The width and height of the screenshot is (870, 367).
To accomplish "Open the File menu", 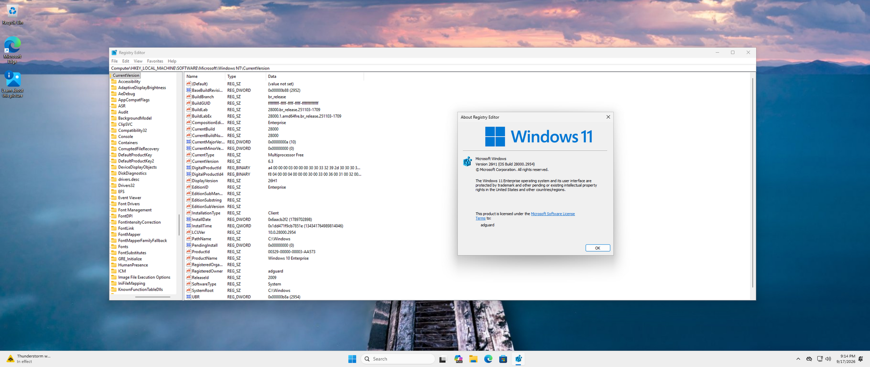I will pos(115,61).
